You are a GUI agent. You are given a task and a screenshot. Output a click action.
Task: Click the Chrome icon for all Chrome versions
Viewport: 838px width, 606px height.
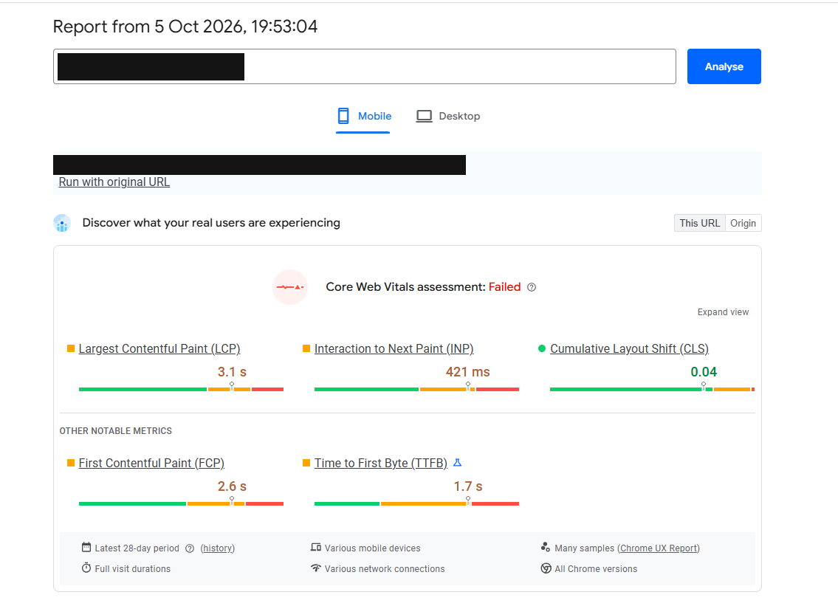[546, 568]
